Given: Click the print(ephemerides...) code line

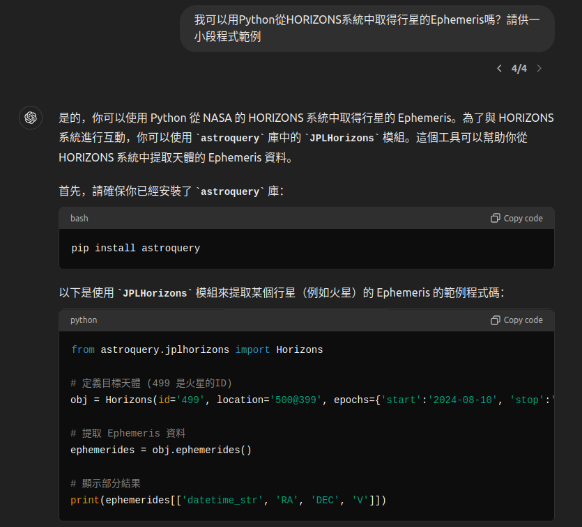Looking at the screenshot, I should click(229, 500).
